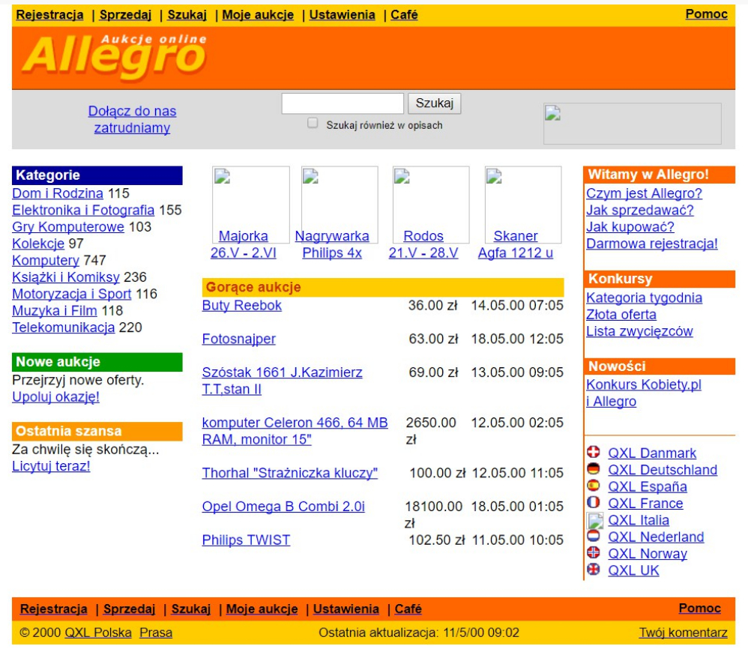Click the QXL France flag icon
Screen dimensions: 748x652
[594, 502]
